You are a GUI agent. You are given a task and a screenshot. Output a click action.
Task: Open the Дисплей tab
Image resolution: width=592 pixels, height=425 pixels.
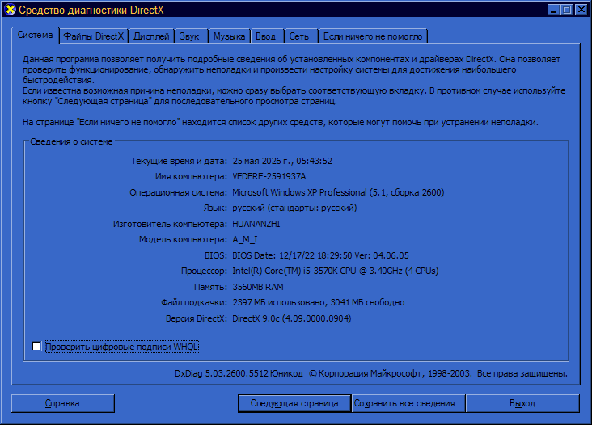(x=151, y=36)
